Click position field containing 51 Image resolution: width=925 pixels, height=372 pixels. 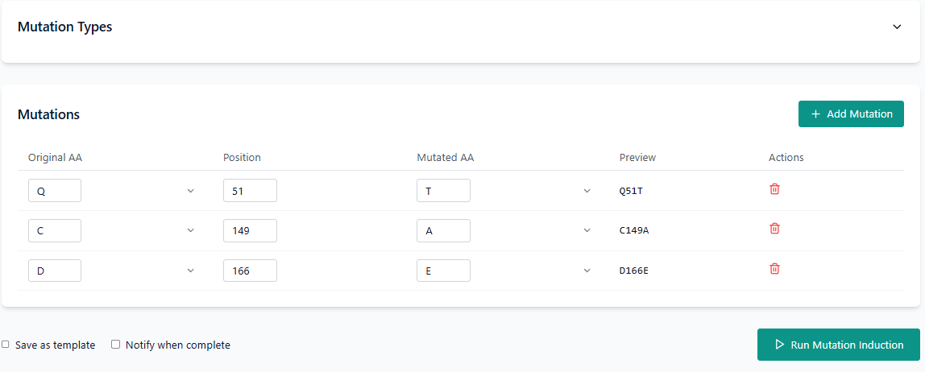(250, 191)
